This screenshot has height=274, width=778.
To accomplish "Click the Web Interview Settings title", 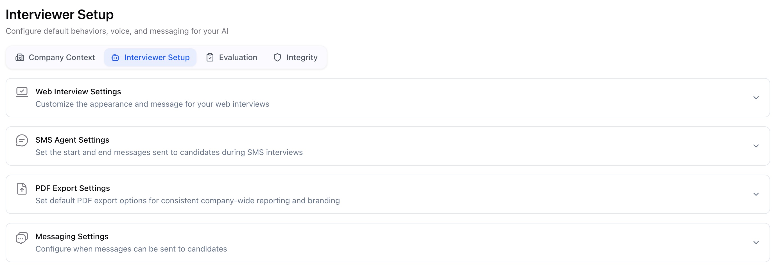I will click(78, 92).
